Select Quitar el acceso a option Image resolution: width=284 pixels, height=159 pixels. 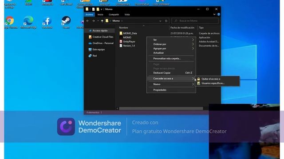pyautogui.click(x=217, y=79)
